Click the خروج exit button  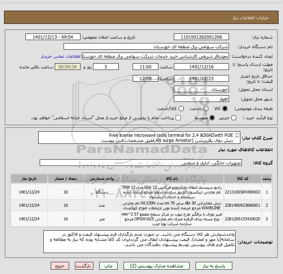60,266
